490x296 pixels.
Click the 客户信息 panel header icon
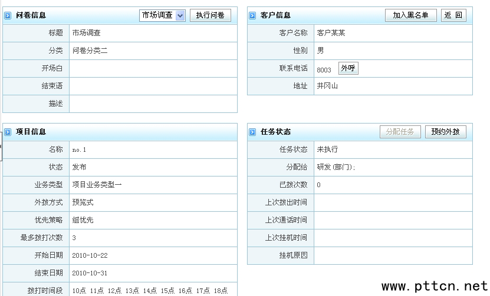click(252, 15)
